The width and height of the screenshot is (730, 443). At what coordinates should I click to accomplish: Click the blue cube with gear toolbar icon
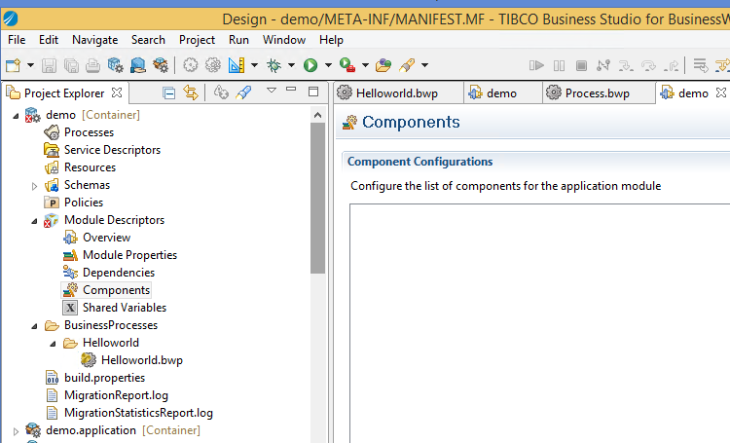click(115, 65)
